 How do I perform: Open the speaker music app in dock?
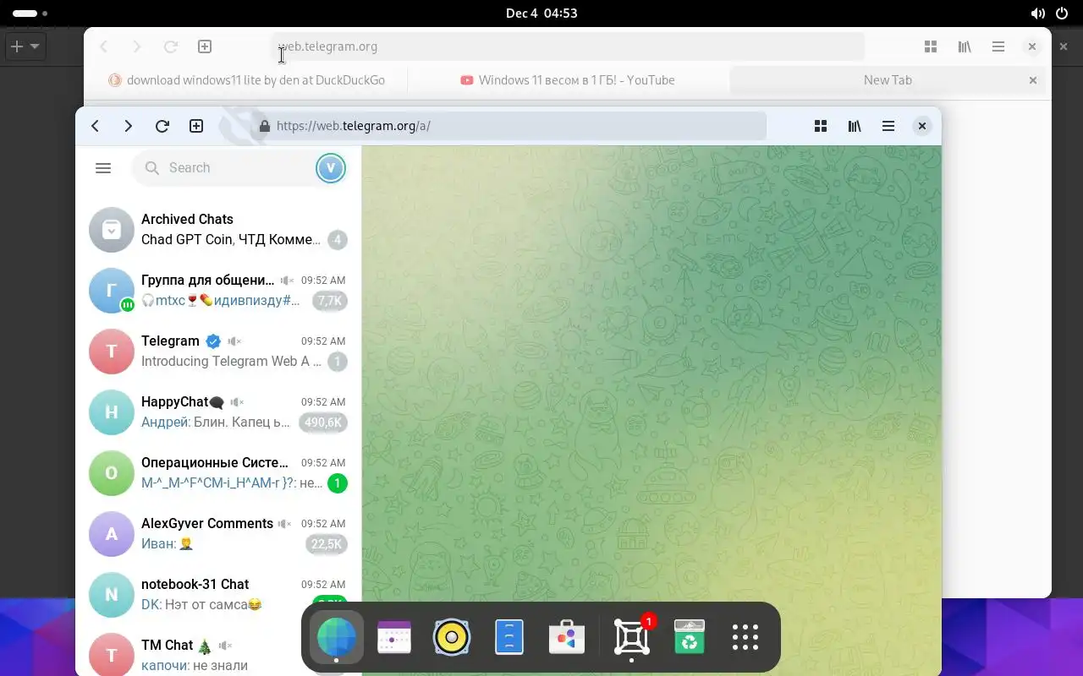[x=452, y=637]
